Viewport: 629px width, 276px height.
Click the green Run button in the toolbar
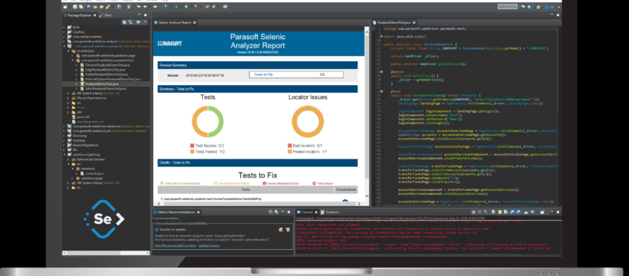click(x=186, y=7)
